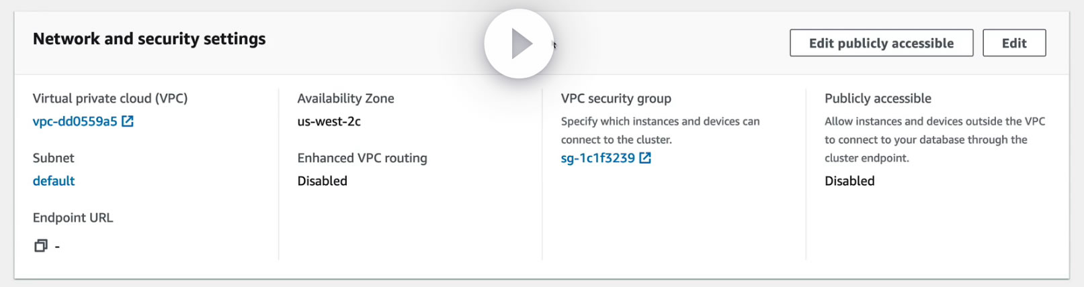The height and width of the screenshot is (287, 1084).
Task: Open the sg-1c1f3239 security group link
Action: coord(597,158)
